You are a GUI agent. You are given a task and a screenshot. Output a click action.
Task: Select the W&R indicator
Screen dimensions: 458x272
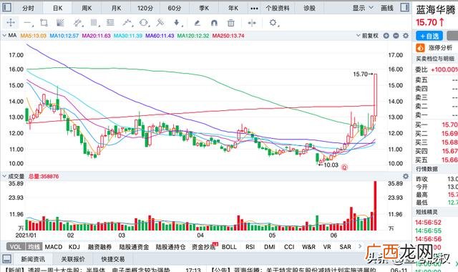point(308,247)
